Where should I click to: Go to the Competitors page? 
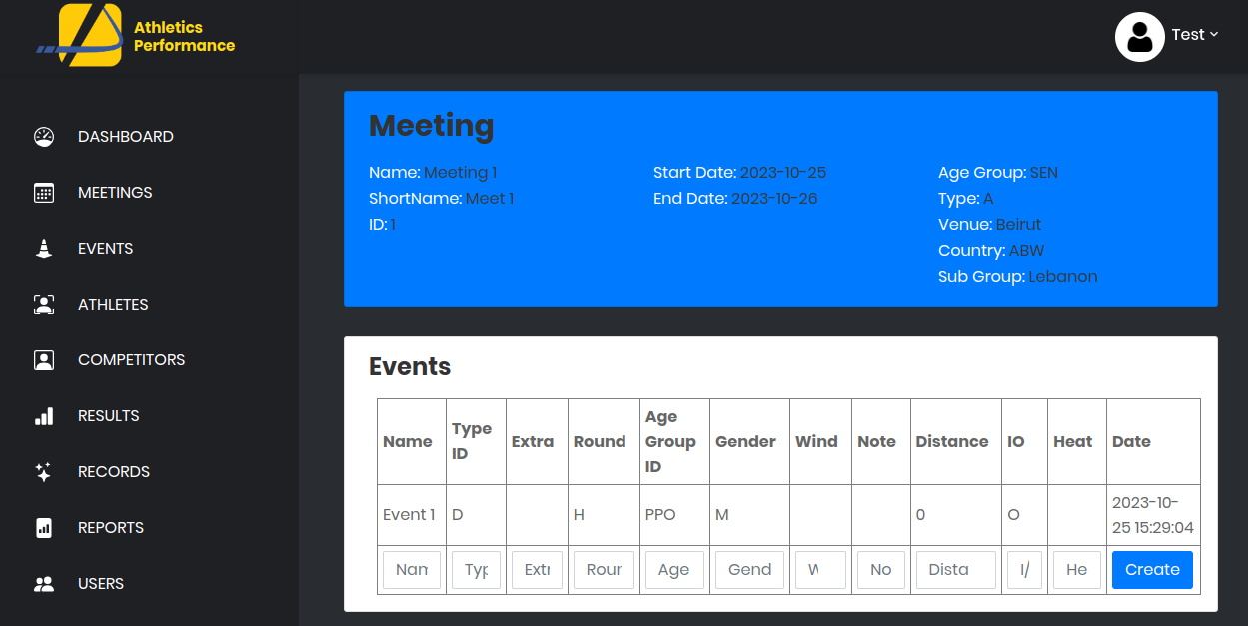pos(131,360)
